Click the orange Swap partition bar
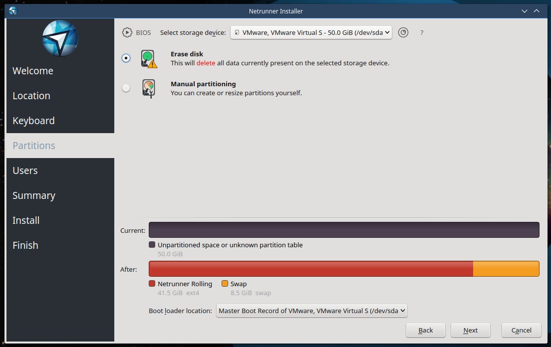The height and width of the screenshot is (347, 551). tap(507, 269)
